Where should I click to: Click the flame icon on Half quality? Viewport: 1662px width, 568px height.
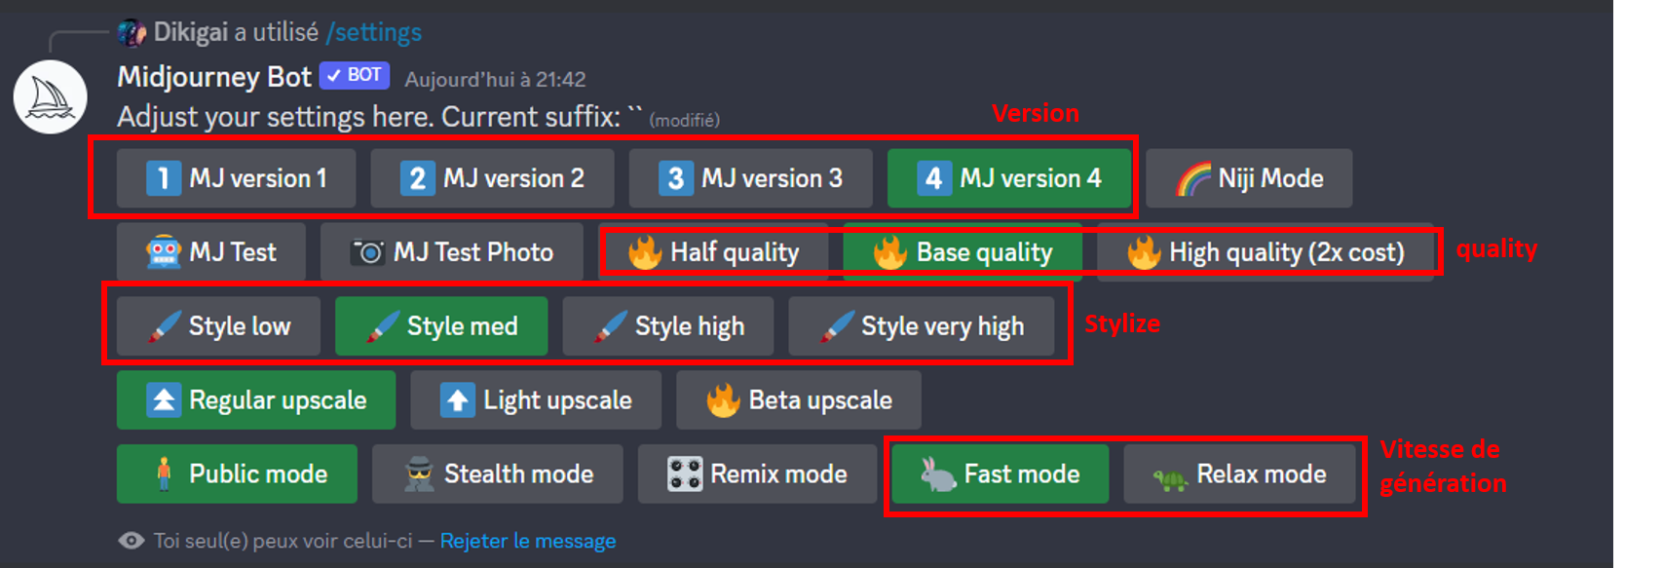coord(645,252)
